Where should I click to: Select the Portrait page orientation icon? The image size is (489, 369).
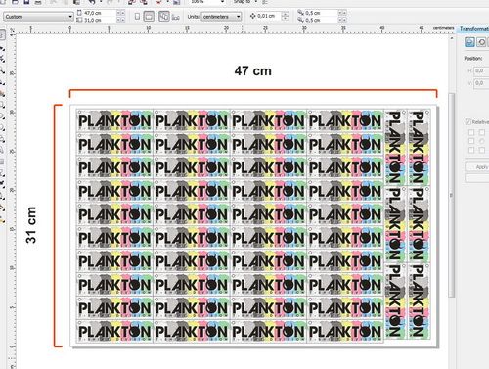pos(137,16)
